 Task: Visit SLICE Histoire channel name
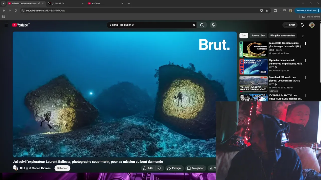click(x=275, y=50)
